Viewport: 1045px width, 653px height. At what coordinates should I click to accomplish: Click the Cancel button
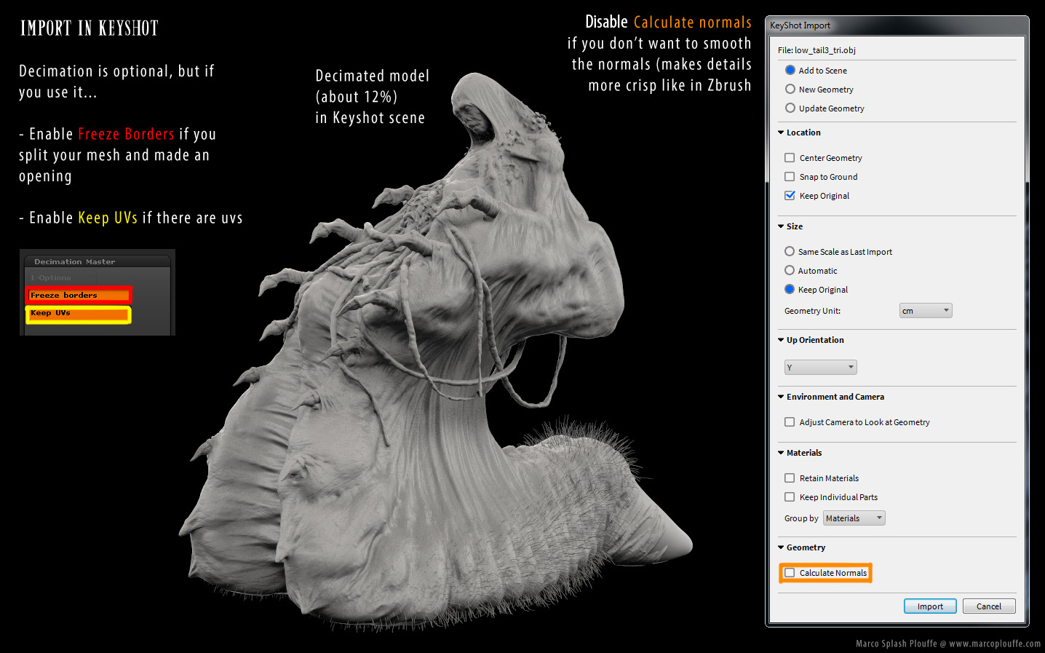point(989,606)
